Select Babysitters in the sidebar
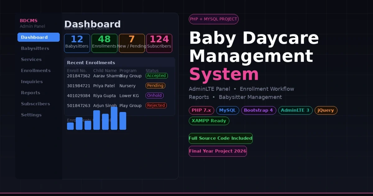The height and width of the screenshot is (196, 373). 35,48
